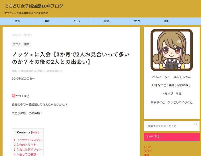
Task: Click the カテゴリー sidebar heading
Action: pos(172,137)
